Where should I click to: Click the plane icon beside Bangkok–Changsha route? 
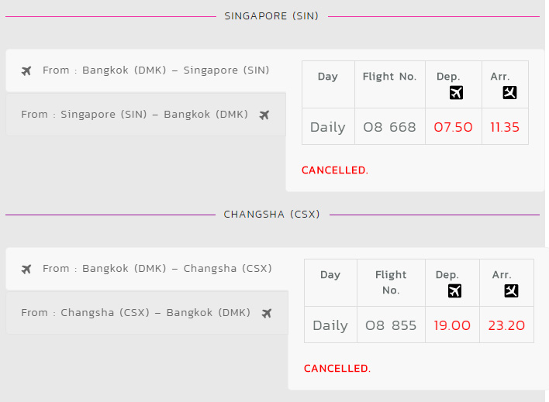click(26, 269)
